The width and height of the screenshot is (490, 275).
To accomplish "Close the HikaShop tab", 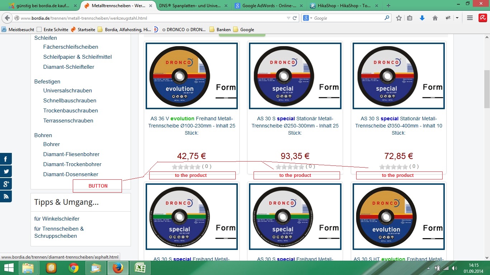I will coord(377,6).
